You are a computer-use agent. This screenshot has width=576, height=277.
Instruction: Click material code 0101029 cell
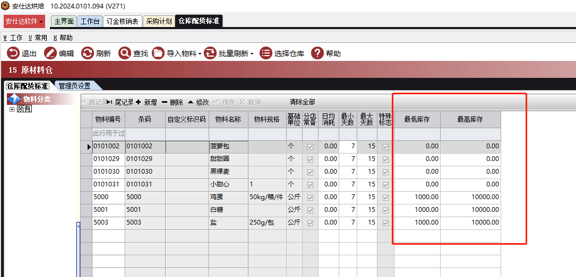pos(108,159)
